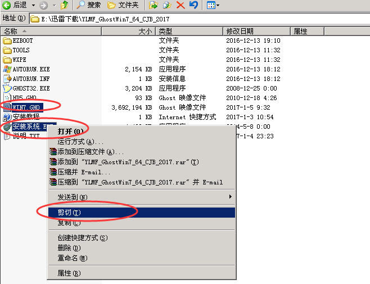Screen dimensions: 370x284
Task: Choose 剪切(T) cut in context menu
Action: point(142,213)
